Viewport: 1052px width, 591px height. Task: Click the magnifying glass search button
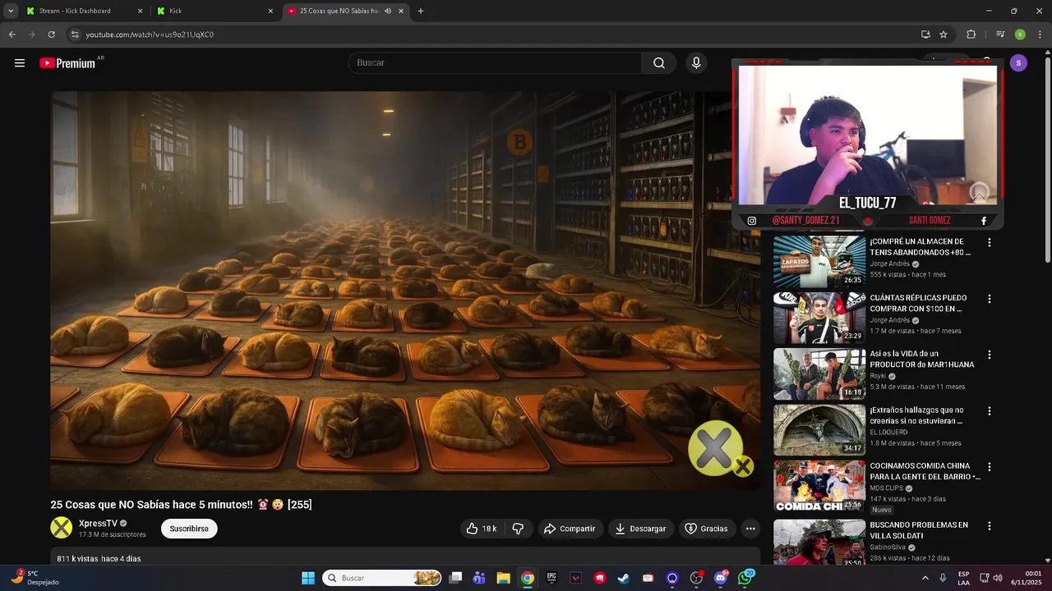click(659, 63)
